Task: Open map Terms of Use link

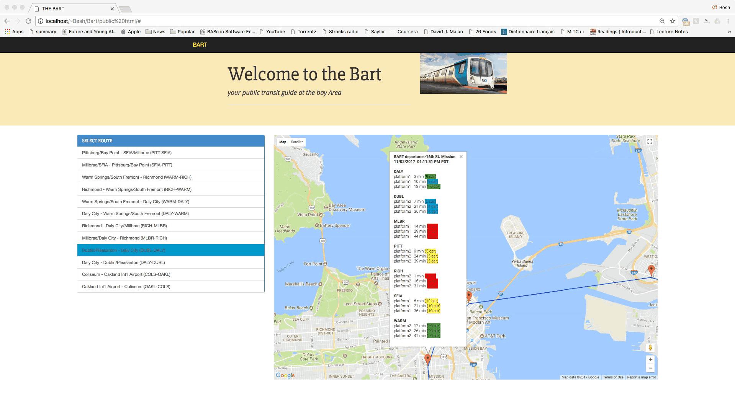Action: click(613, 377)
